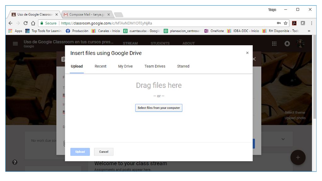Go back using the browser back arrow
The image size is (322, 181).
click(10, 23)
